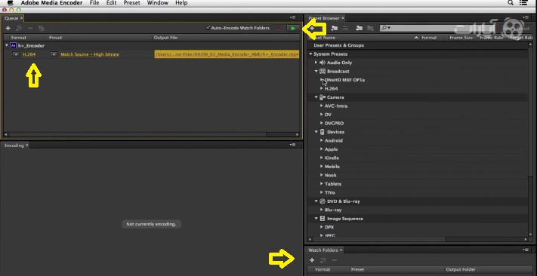This screenshot has height=276, width=537.
Task: Add a source to the Queue panel
Action: coord(8,29)
